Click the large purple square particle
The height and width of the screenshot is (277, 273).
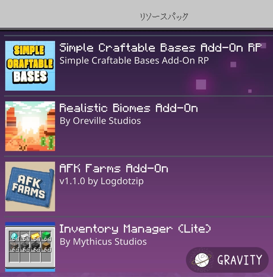(201, 84)
